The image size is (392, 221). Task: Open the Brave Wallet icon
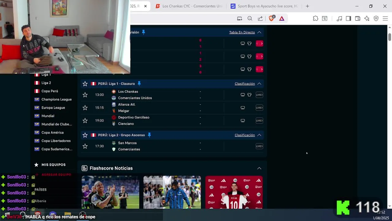pyautogui.click(x=358, y=19)
